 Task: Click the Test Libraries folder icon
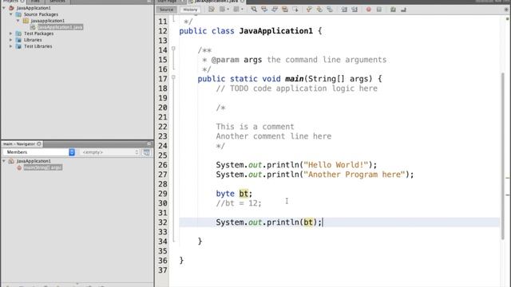pyautogui.click(x=18, y=46)
